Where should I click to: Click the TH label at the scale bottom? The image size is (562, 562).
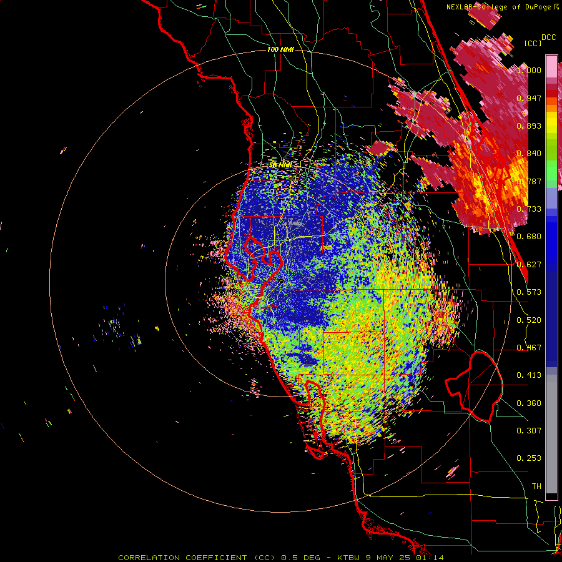[x=536, y=486]
